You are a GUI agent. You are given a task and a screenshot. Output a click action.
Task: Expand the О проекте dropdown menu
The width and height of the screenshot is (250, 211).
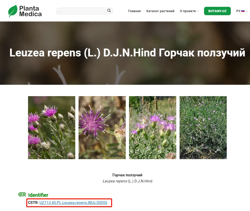pos(188,11)
